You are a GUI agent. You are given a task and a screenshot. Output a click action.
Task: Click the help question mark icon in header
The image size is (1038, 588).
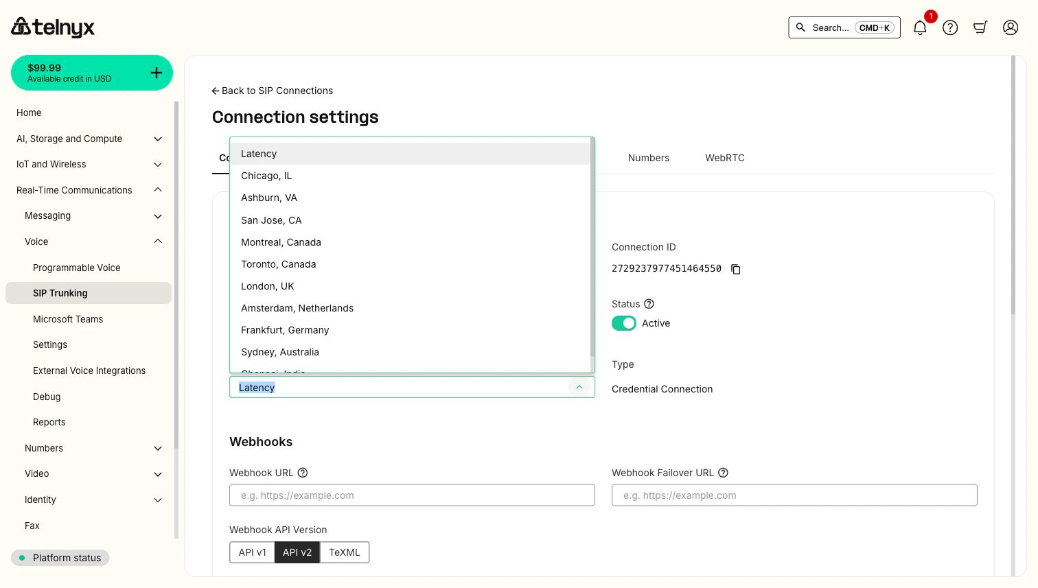950,27
